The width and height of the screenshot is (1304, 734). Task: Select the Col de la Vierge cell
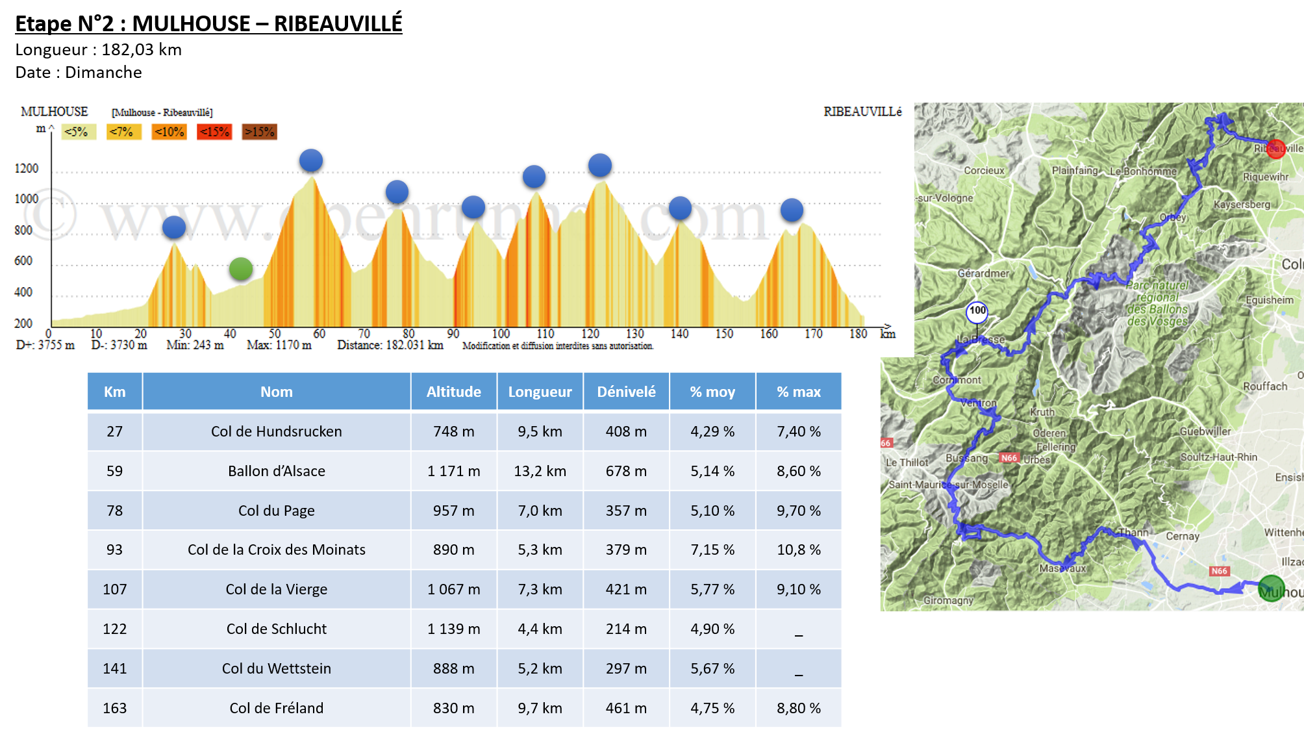click(276, 589)
